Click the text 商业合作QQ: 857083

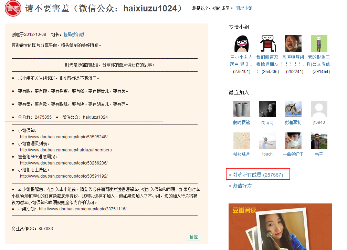coord(32,229)
